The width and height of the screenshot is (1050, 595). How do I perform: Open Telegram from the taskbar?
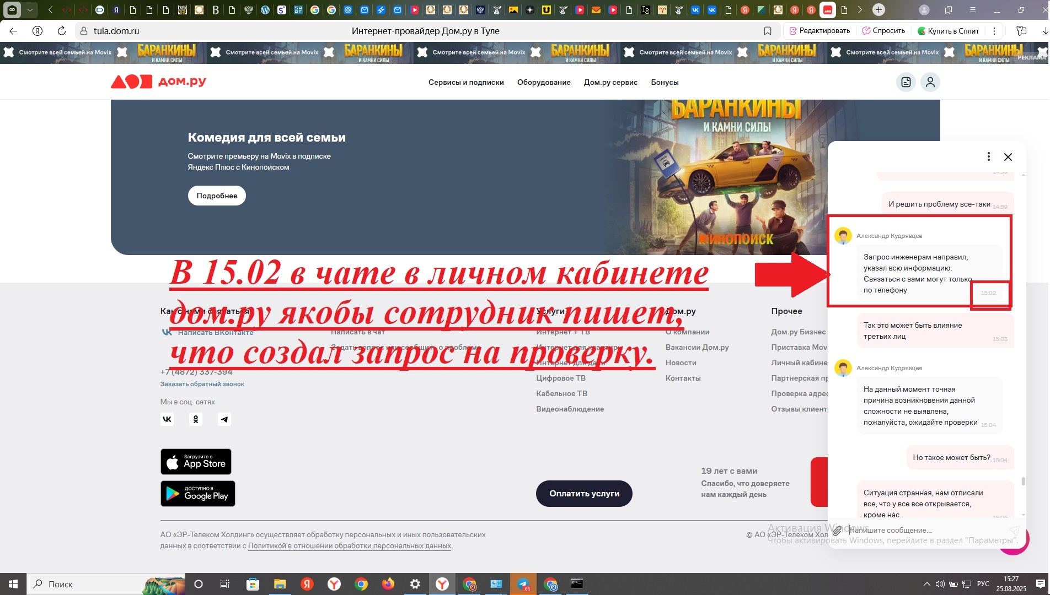(x=523, y=584)
